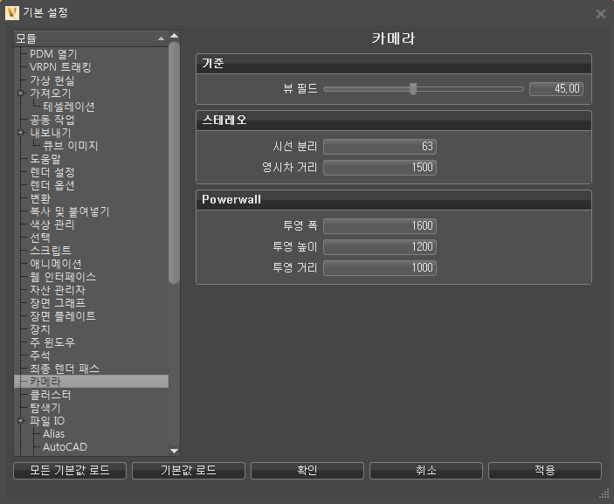Select 주석 in module tree

pyautogui.click(x=40, y=356)
